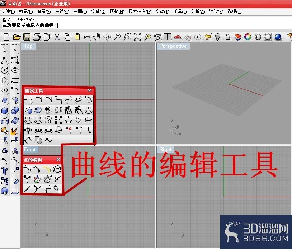The image size is (292, 249).
Task: Select the Polygon tool in sidebar
Action: coord(5,90)
